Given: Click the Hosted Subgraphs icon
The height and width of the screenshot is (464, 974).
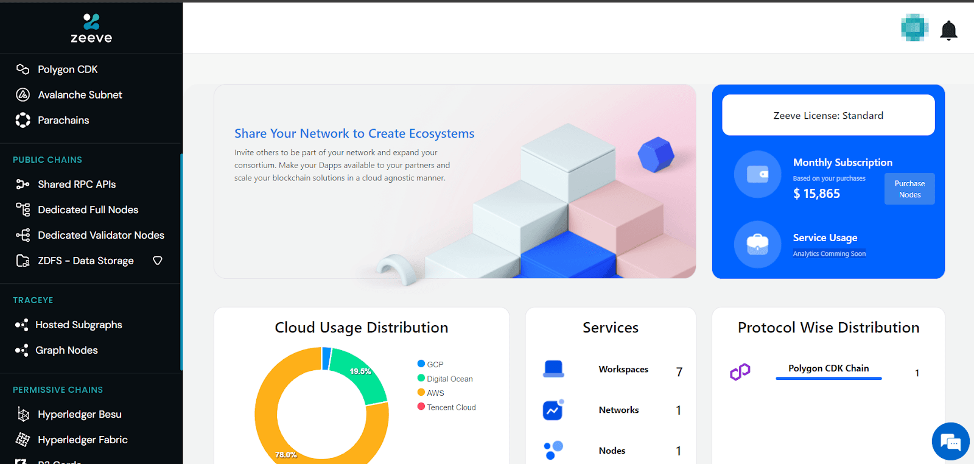Looking at the screenshot, I should [21, 325].
